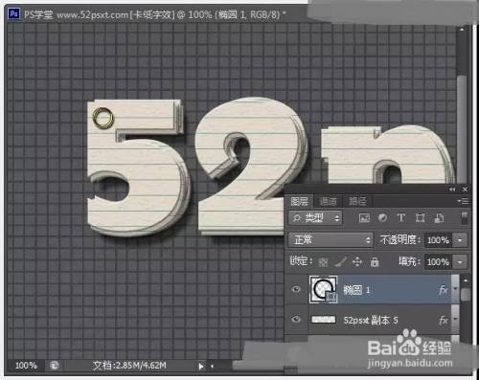Expand effects arrow on 52psxt 副本 5 layer
This screenshot has width=479, height=380.
coord(455,320)
